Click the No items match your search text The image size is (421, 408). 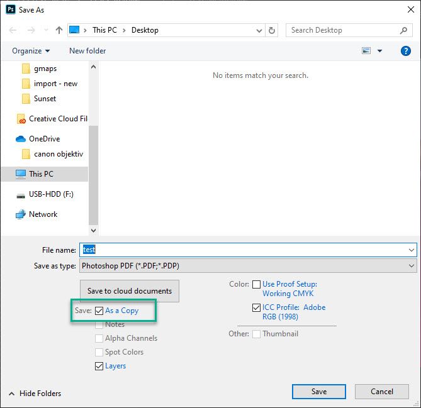click(261, 75)
